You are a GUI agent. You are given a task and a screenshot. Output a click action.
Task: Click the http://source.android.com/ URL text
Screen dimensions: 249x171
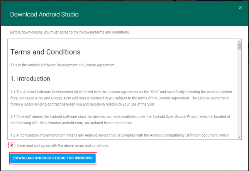pos(62,123)
